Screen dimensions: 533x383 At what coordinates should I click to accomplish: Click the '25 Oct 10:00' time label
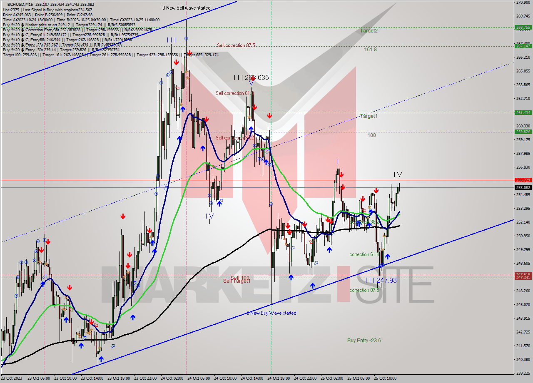tap(385, 378)
